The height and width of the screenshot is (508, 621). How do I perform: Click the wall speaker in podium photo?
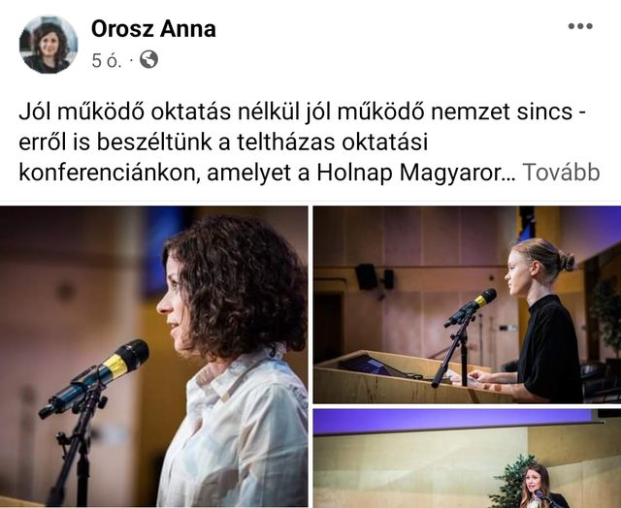pos(367,277)
